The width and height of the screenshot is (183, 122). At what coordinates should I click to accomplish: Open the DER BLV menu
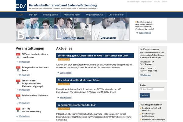pos(33,15)
